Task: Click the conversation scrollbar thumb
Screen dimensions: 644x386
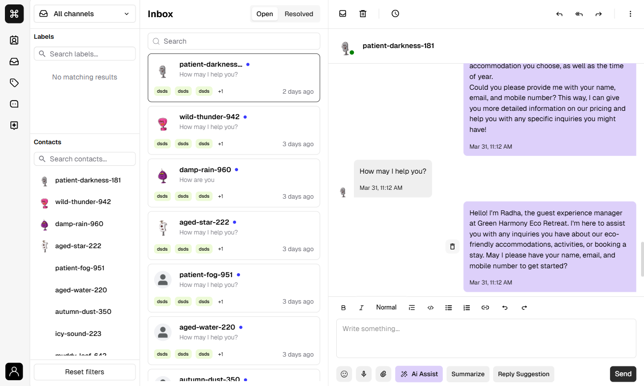Action: point(641,259)
